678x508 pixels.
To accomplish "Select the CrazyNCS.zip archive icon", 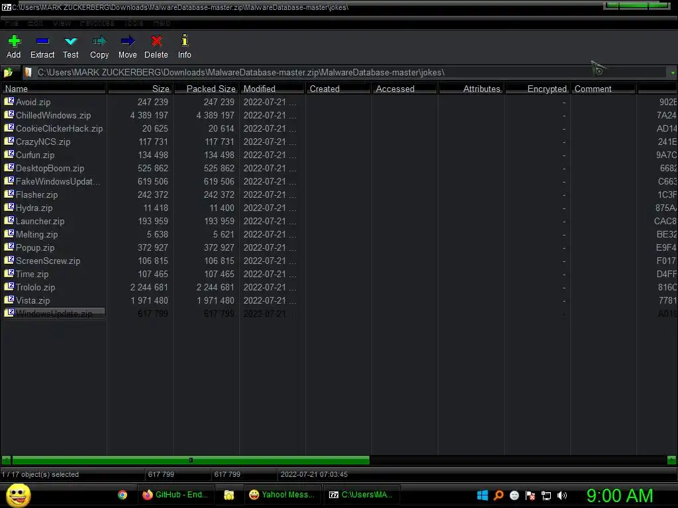I will (9, 142).
